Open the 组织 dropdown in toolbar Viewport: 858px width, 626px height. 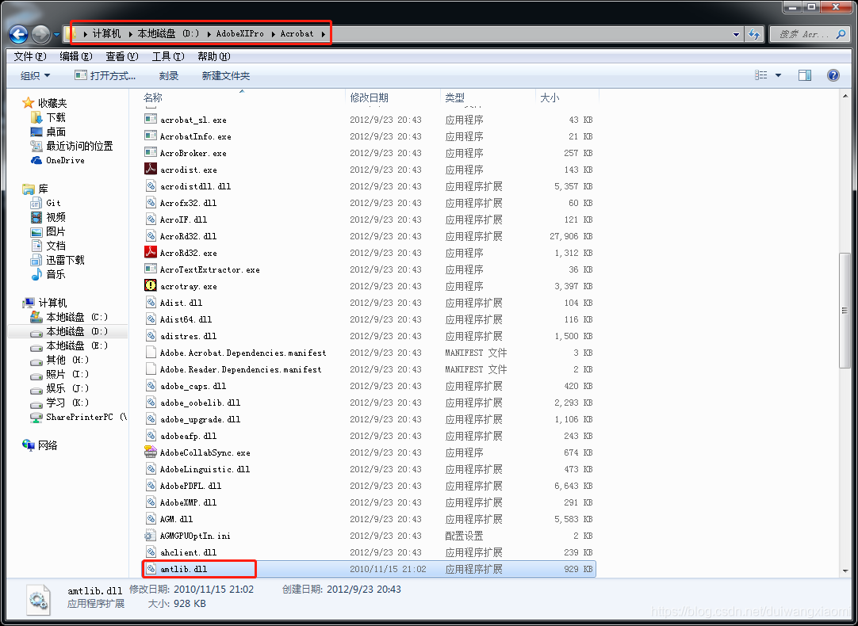point(35,75)
